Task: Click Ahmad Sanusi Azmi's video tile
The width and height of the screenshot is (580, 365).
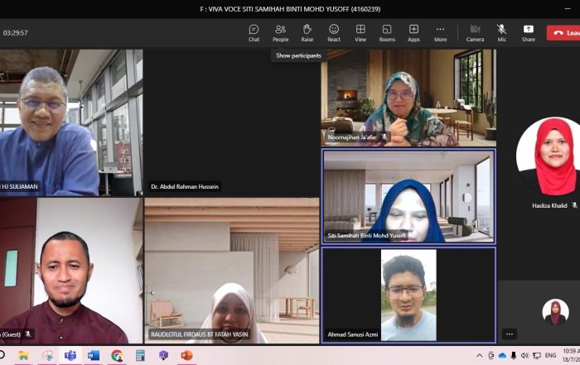Action: [x=408, y=295]
